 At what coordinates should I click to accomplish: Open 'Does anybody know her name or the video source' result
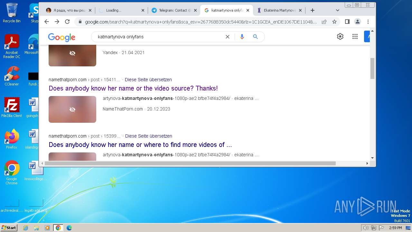tap(133, 88)
